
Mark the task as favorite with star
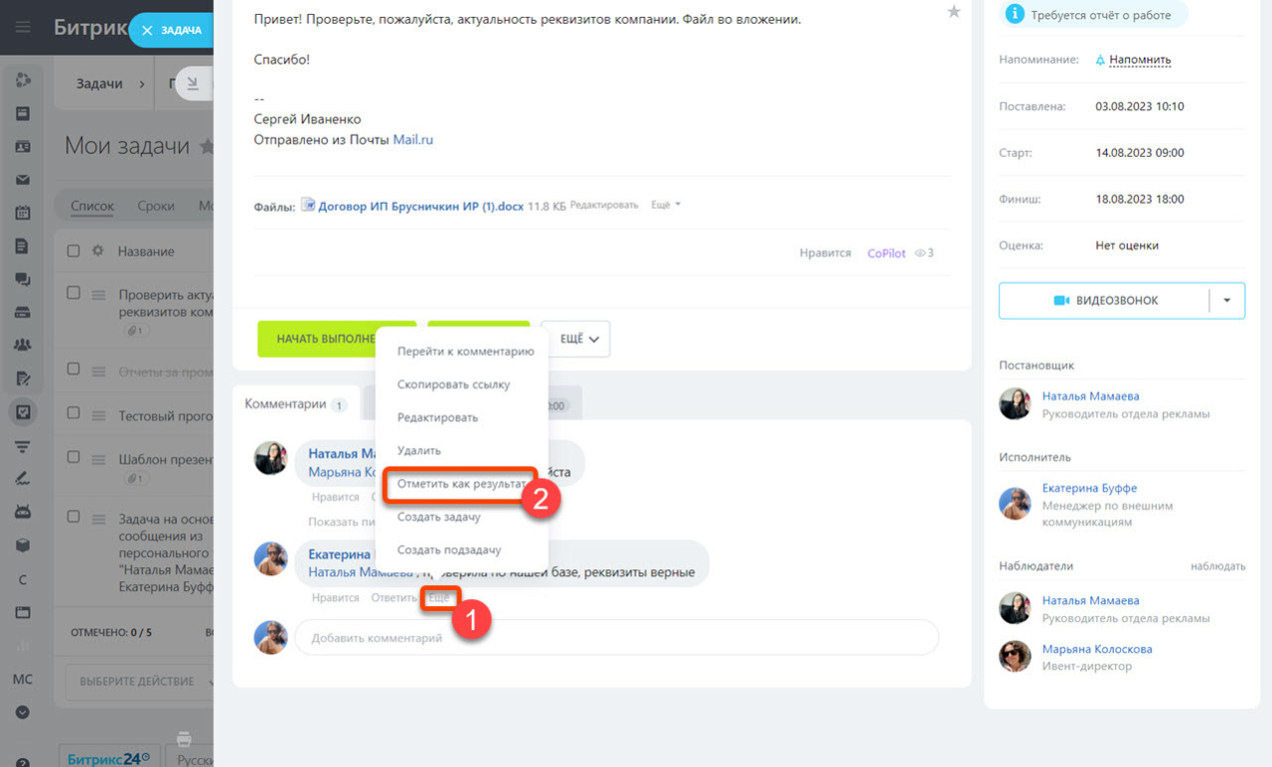pyautogui.click(x=954, y=12)
